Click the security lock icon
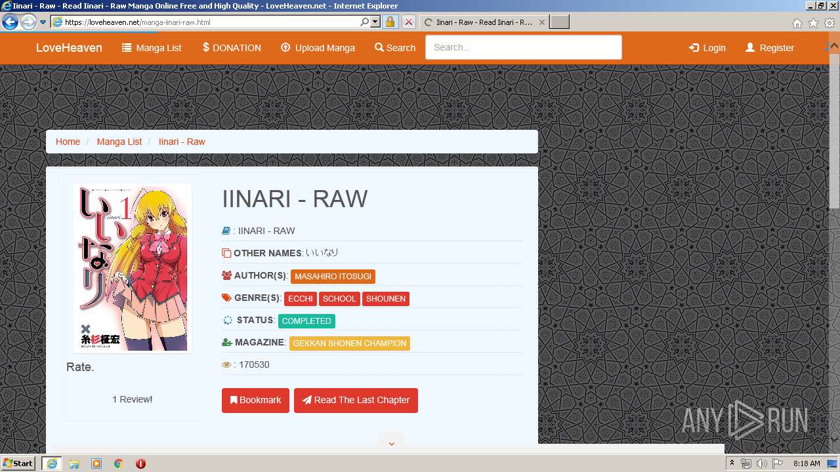This screenshot has width=840, height=472. 390,22
